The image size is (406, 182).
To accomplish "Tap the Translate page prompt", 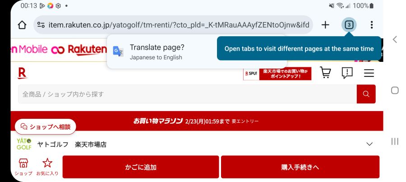I will tap(156, 51).
